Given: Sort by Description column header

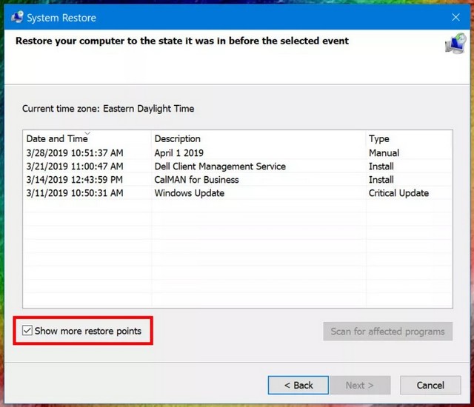Looking at the screenshot, I should [258, 138].
